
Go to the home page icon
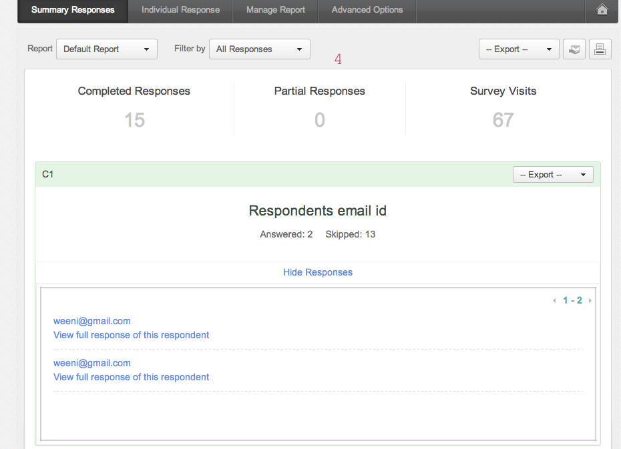click(x=602, y=10)
